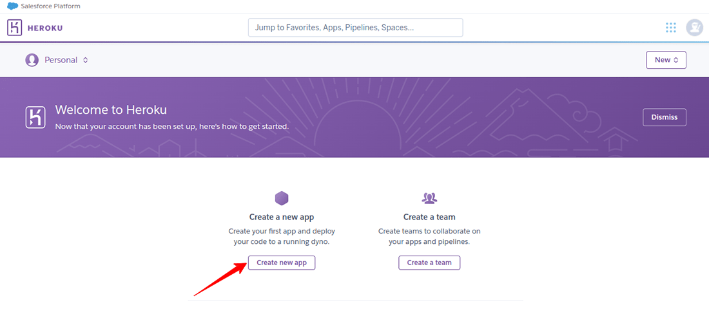Focus the Jump to Favorites search field
The height and width of the screenshot is (325, 709).
pos(355,28)
